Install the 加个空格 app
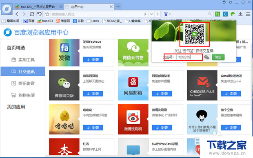Image resolution: width=253 pixels, height=158 pixels. point(231,128)
